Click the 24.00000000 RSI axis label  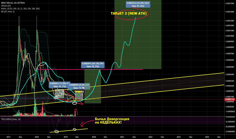[x=230, y=132]
